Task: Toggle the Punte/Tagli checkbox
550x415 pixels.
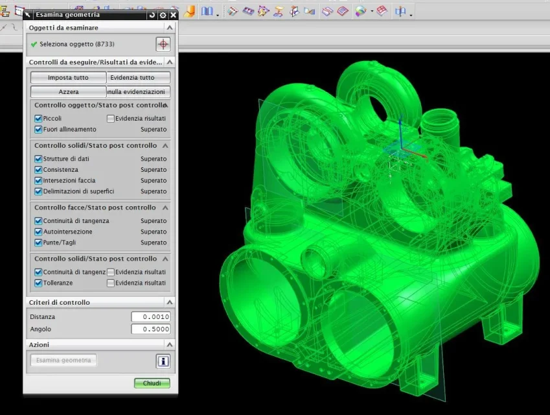Action: point(38,243)
